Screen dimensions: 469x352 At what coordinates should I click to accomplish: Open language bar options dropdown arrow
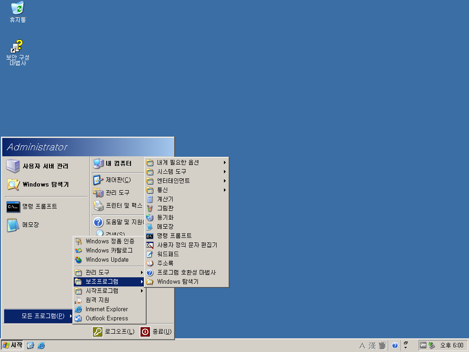coord(406,347)
